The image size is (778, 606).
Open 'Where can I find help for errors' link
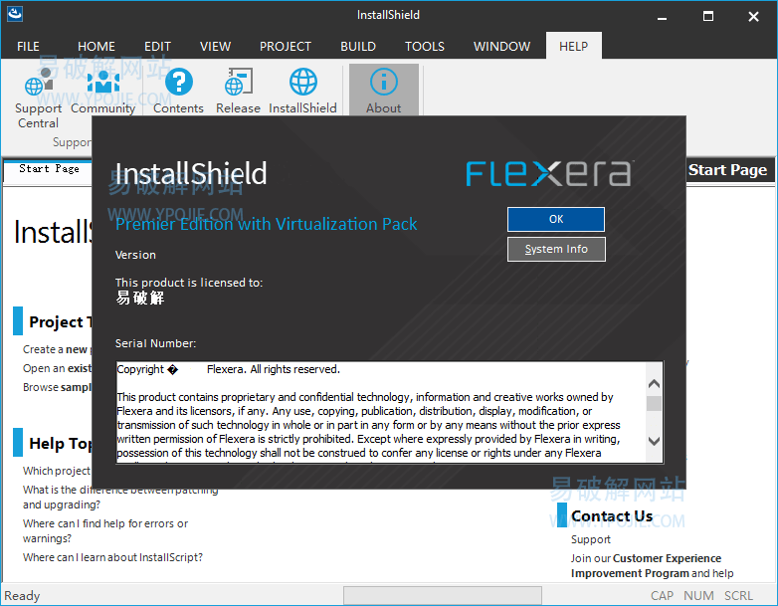coord(105,530)
